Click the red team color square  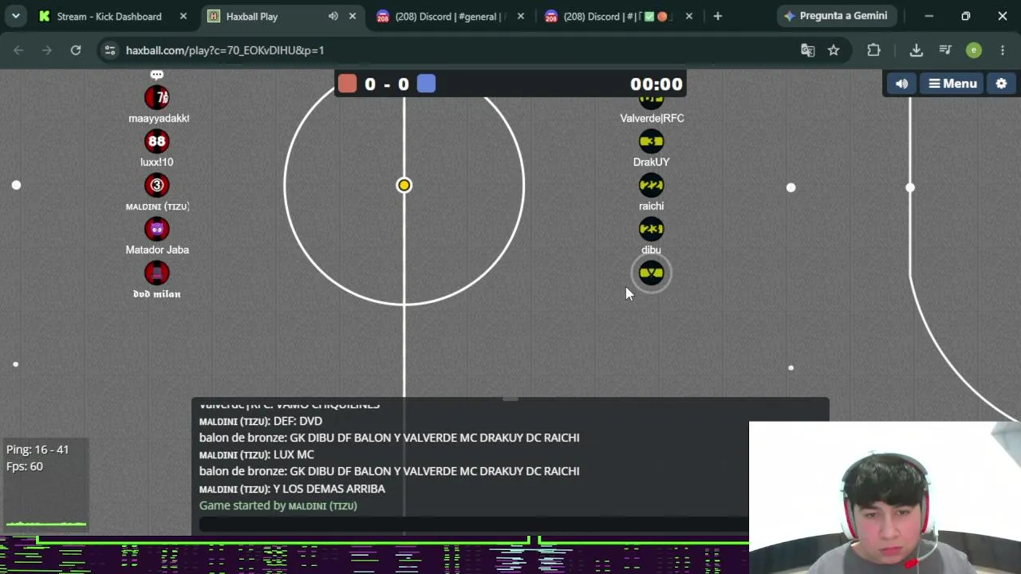pos(347,84)
